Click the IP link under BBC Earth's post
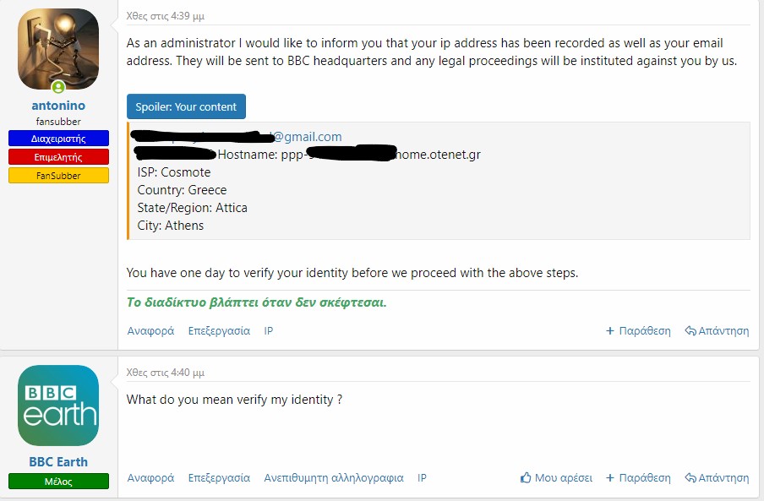This screenshot has height=501, width=764. (x=422, y=478)
